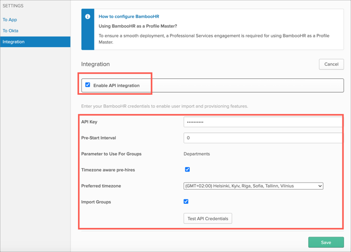The width and height of the screenshot is (351, 252).
Task: Click the Using BambooHR as a Profile Master heading
Action: (x=138, y=26)
